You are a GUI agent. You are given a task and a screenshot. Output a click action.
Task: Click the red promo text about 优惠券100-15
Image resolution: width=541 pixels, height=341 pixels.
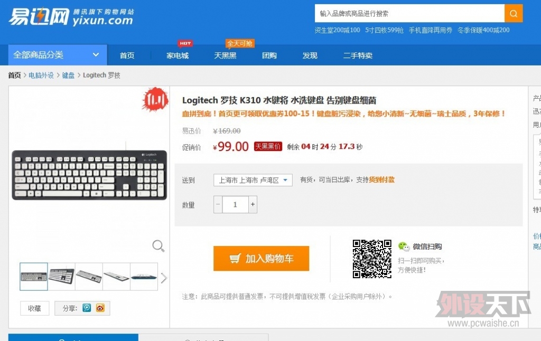pyautogui.click(x=343, y=113)
